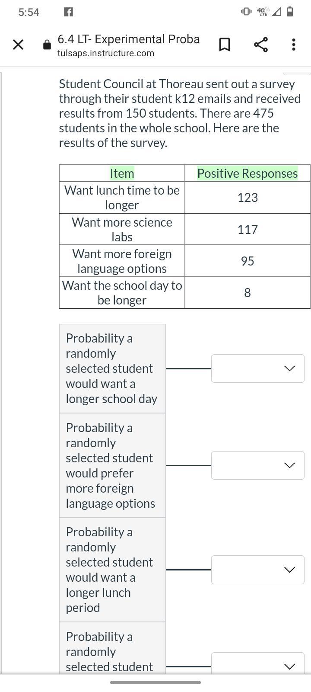Tap the Facebook notification icon
The height and width of the screenshot is (692, 311).
[x=68, y=12]
